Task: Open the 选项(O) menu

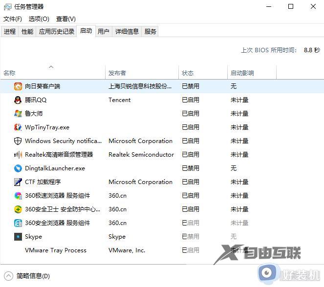Action: [x=39, y=19]
